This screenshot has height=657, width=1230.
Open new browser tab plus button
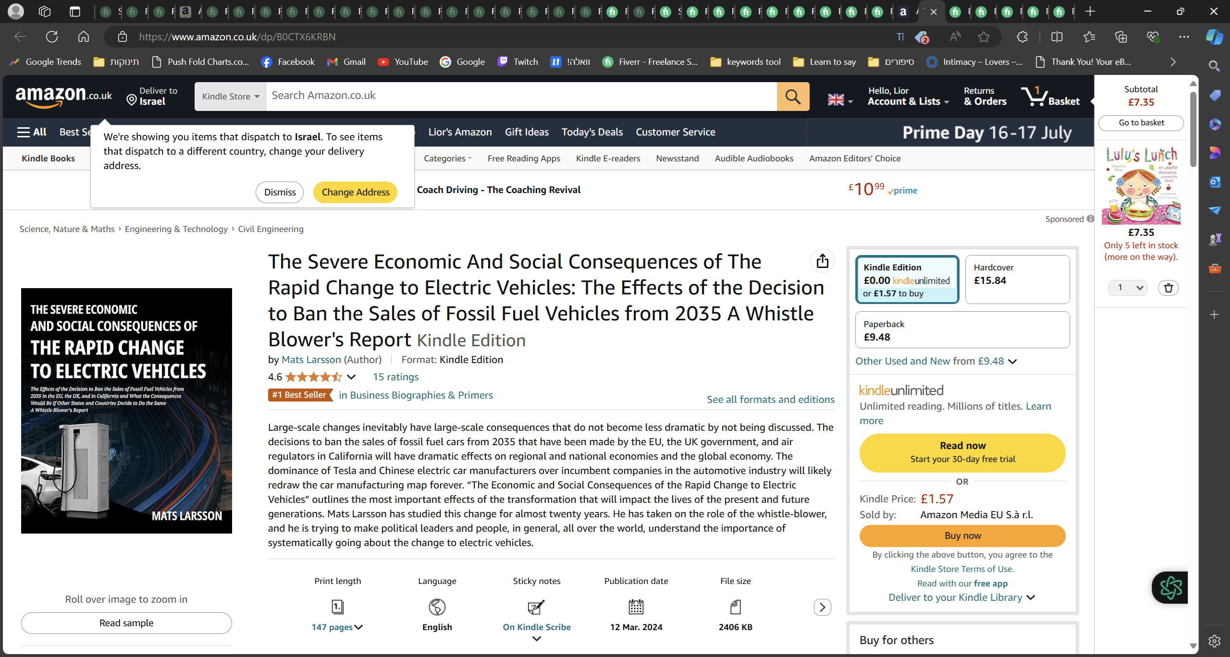[1090, 12]
